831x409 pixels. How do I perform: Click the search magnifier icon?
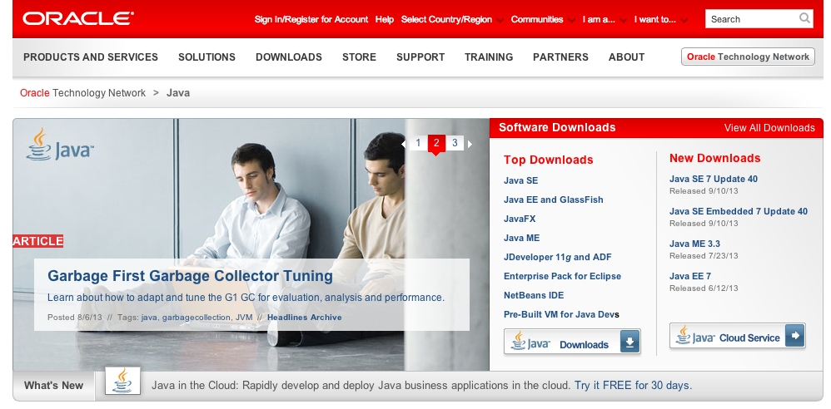click(x=804, y=18)
